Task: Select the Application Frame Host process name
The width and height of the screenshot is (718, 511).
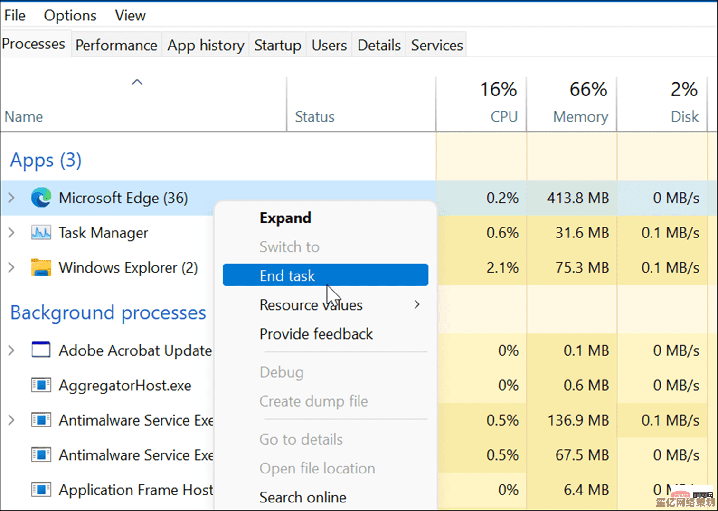Action: tap(136, 490)
